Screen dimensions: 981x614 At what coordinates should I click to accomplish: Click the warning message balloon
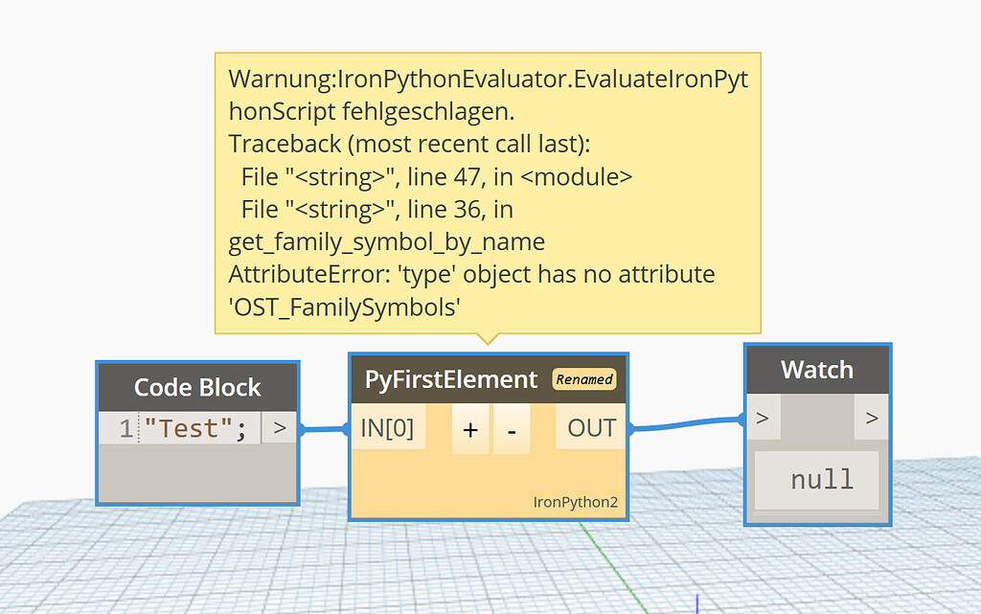pos(489,192)
